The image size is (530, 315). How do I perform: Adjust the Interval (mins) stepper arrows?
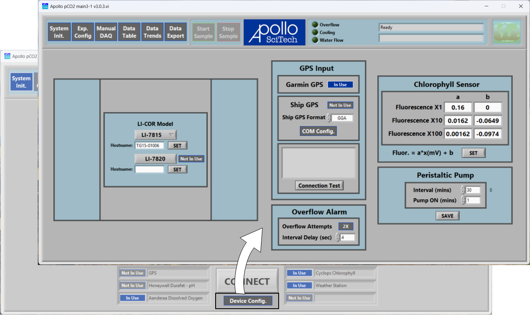pyautogui.click(x=463, y=190)
